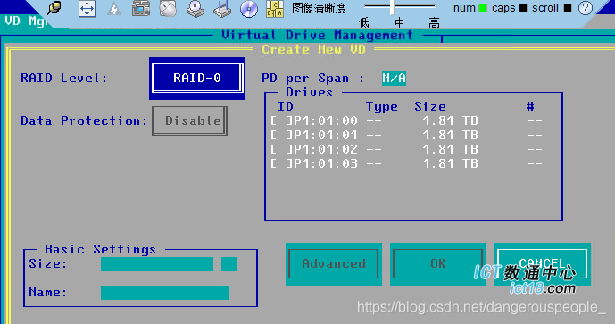Click the Name input field
615x324 pixels.
(165, 293)
